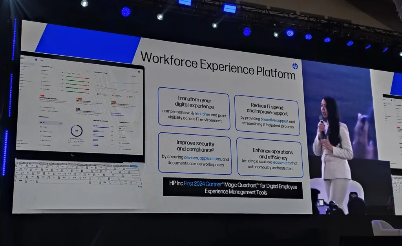Click the round blue logo in the dashboard header
This screenshot has height=246, width=402.
35,59
